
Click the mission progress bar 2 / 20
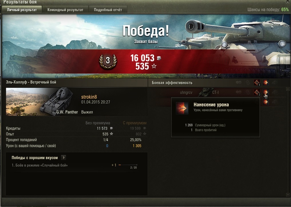(128, 165)
